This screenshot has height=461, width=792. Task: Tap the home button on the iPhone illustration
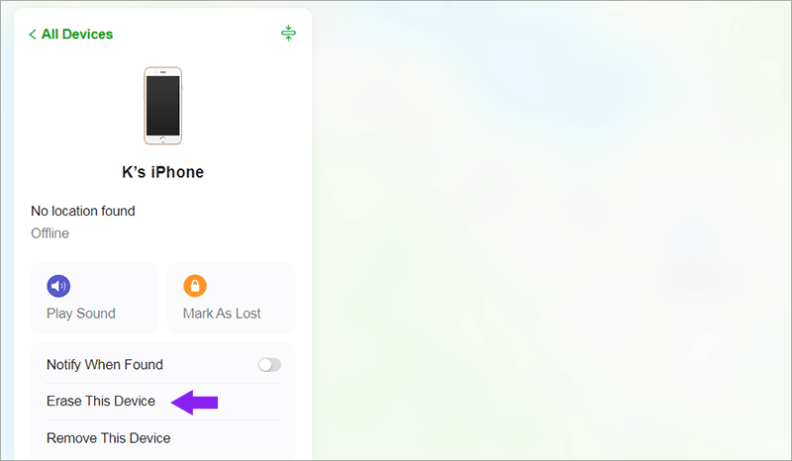tap(162, 138)
